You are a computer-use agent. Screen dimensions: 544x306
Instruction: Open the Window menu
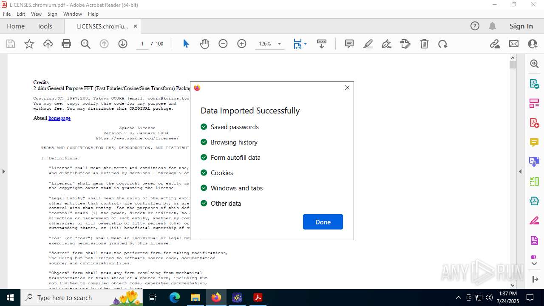73,14
